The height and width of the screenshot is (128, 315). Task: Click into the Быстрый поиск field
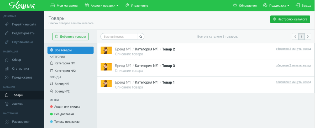[119, 37]
